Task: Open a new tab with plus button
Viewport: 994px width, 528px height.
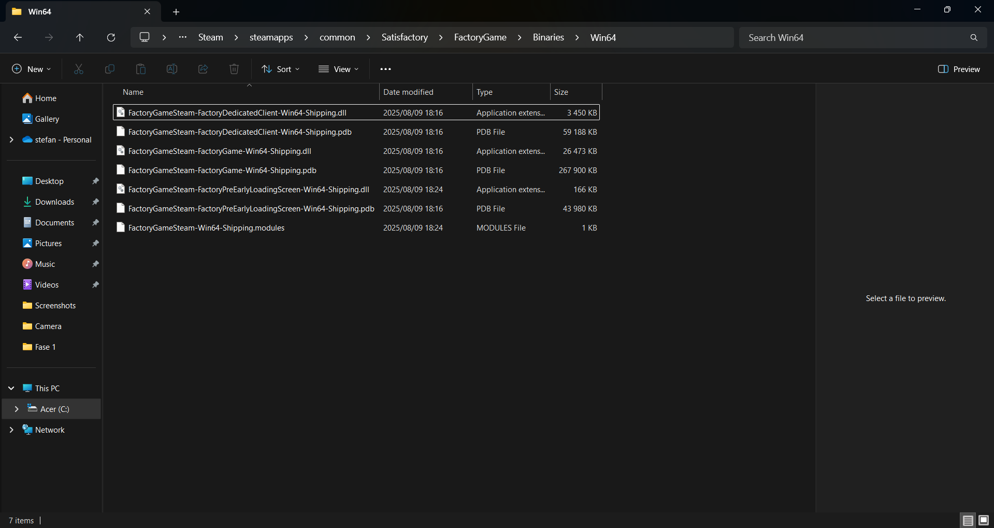Action: tap(176, 11)
